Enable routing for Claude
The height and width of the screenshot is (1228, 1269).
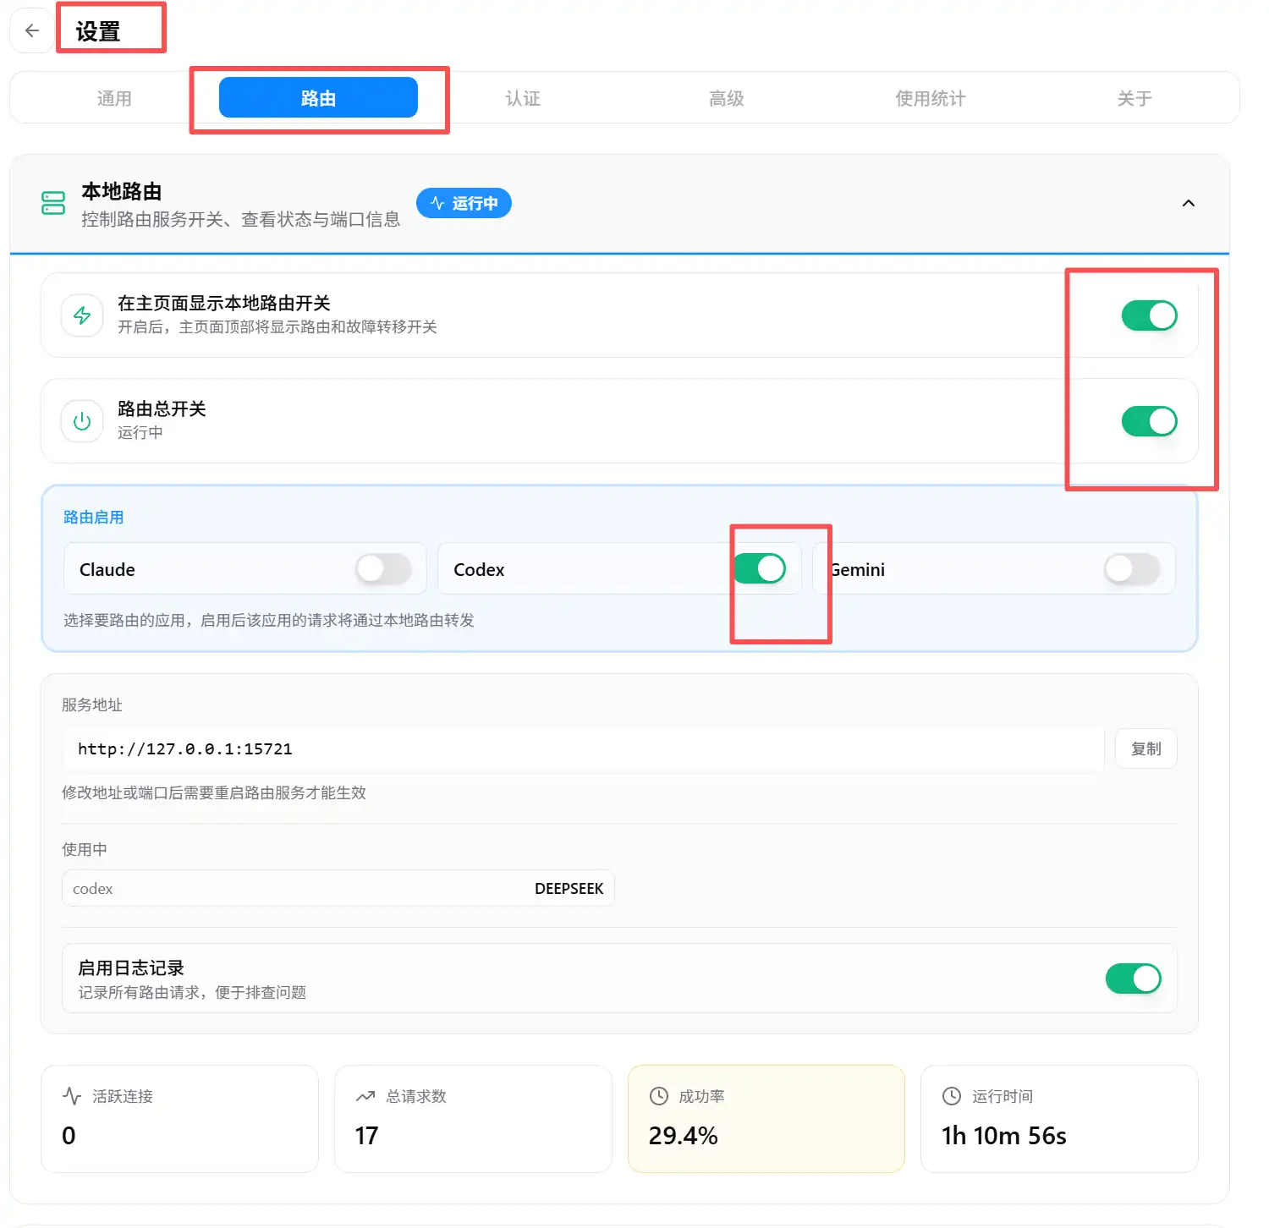(383, 569)
